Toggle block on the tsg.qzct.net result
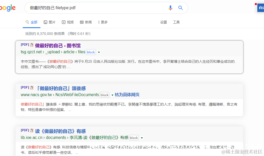This screenshot has width=264, height=156. (x=91, y=52)
